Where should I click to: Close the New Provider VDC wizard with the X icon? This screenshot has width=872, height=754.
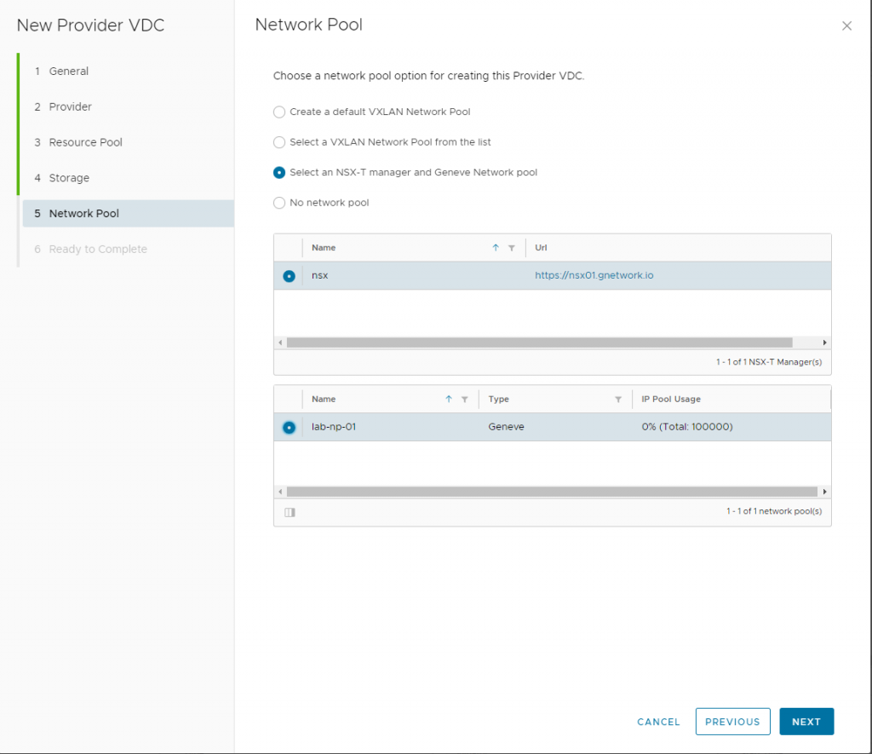[846, 26]
